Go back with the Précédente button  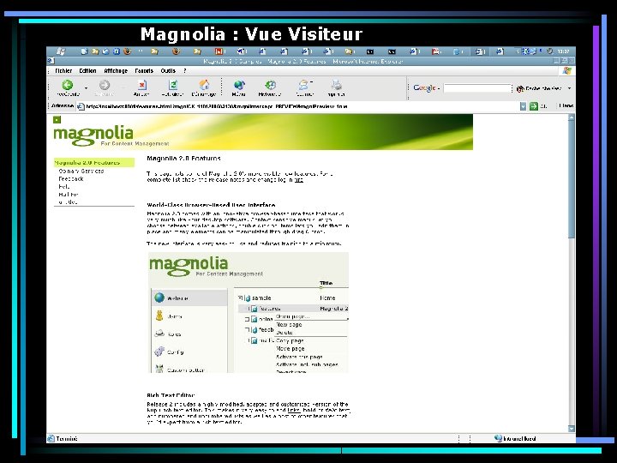pyautogui.click(x=68, y=87)
